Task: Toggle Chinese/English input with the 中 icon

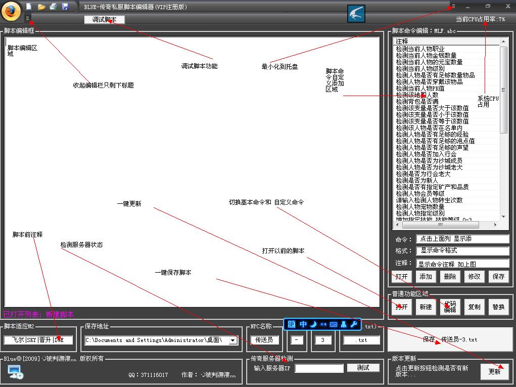Action: pyautogui.click(x=303, y=325)
